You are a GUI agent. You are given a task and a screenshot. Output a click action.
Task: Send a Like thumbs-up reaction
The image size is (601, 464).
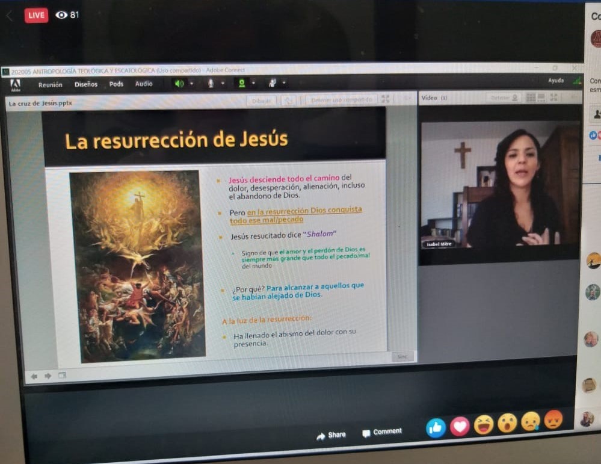(x=436, y=428)
